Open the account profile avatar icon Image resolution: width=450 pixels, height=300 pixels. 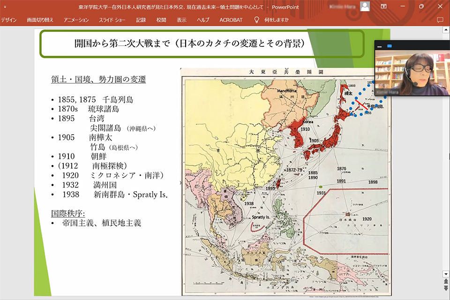pyautogui.click(x=365, y=6)
